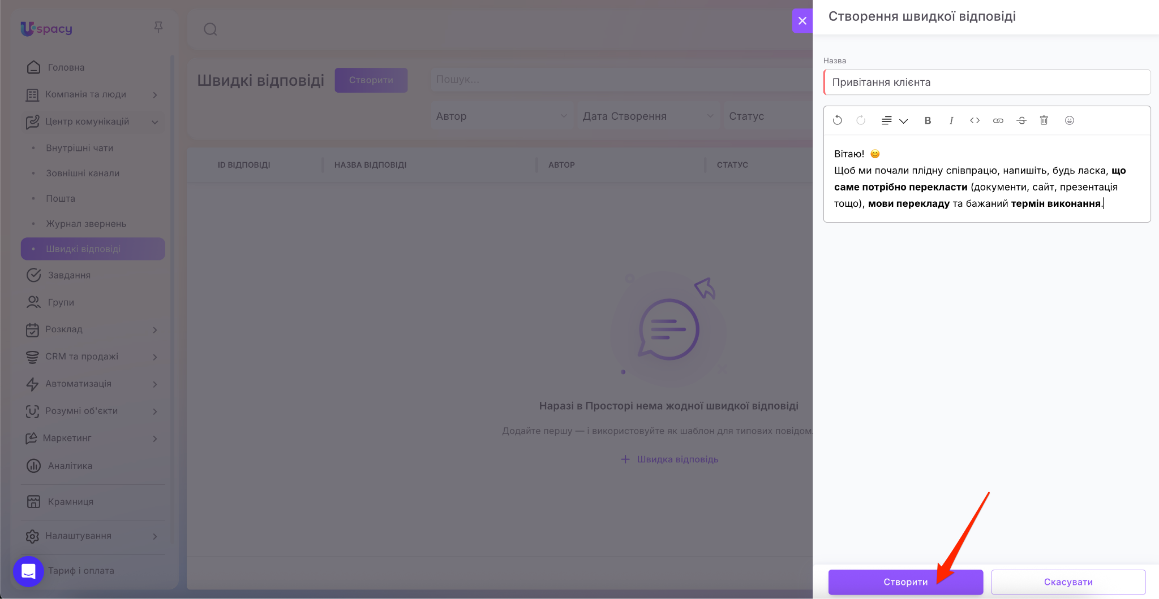Click the purple Створити button in panel
Screen dimensions: 1159x599
(905, 582)
